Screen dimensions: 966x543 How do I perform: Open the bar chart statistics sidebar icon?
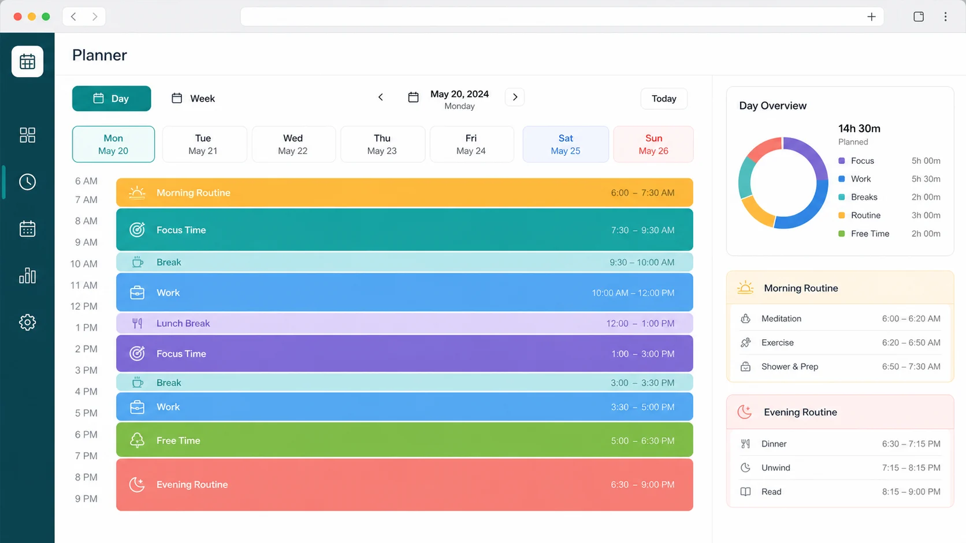[27, 275]
